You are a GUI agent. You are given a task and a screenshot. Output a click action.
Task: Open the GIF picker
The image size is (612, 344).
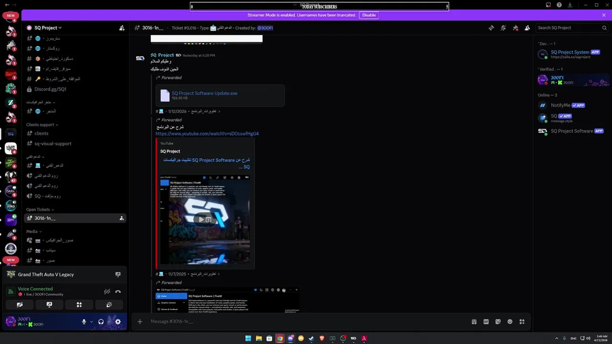486,322
